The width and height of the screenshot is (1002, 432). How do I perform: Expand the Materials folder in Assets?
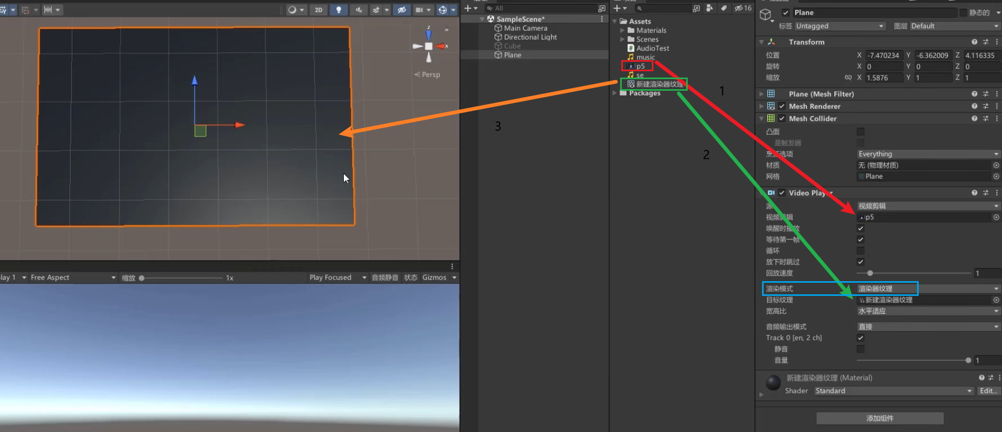pyautogui.click(x=622, y=31)
